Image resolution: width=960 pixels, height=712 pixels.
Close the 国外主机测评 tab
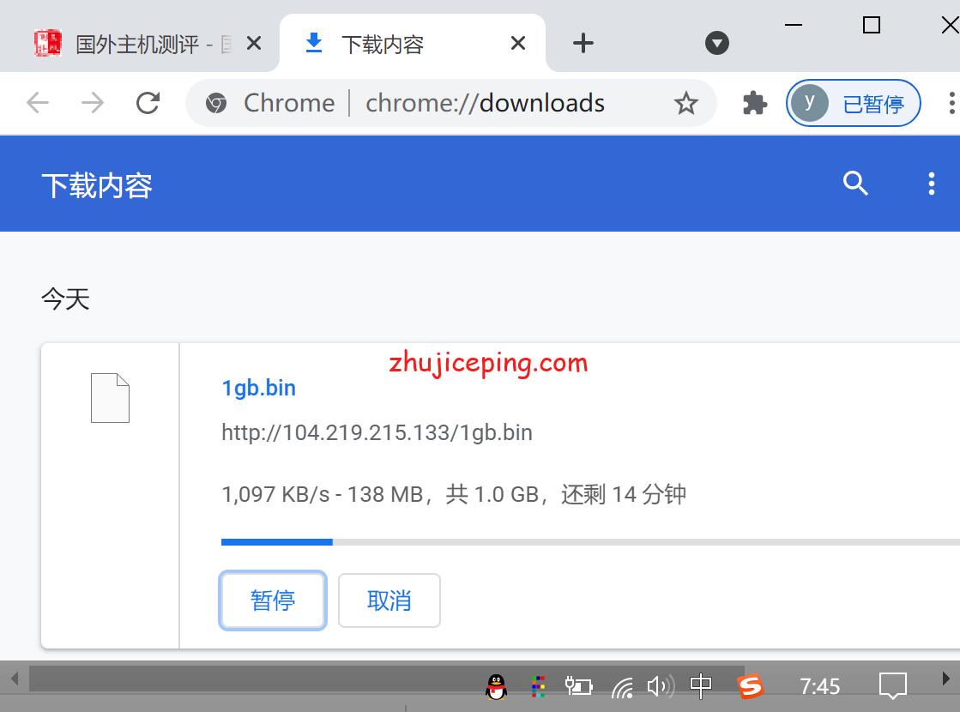[253, 44]
